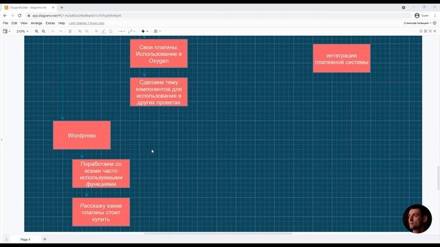This screenshot has width=440, height=247.
Task: Click the browser Back arrow
Action: 5,16
